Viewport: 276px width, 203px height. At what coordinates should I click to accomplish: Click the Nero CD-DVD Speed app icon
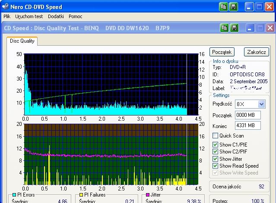(5, 6)
